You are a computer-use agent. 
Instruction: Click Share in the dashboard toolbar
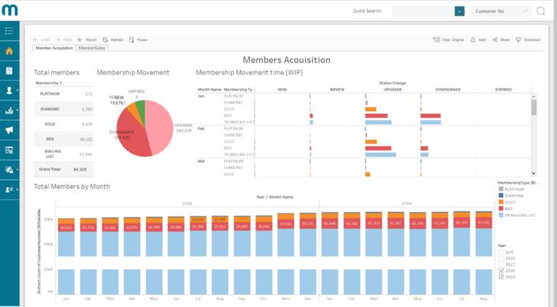pos(501,40)
